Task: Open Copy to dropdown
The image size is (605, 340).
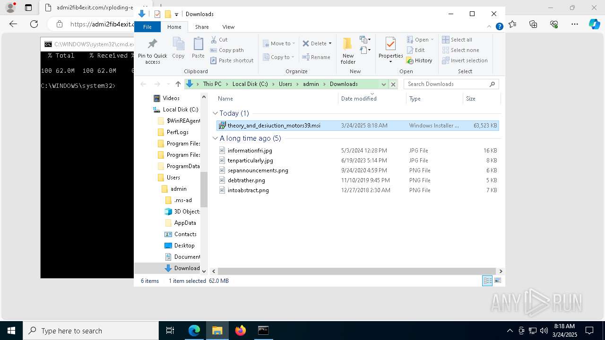Action: (x=279, y=57)
